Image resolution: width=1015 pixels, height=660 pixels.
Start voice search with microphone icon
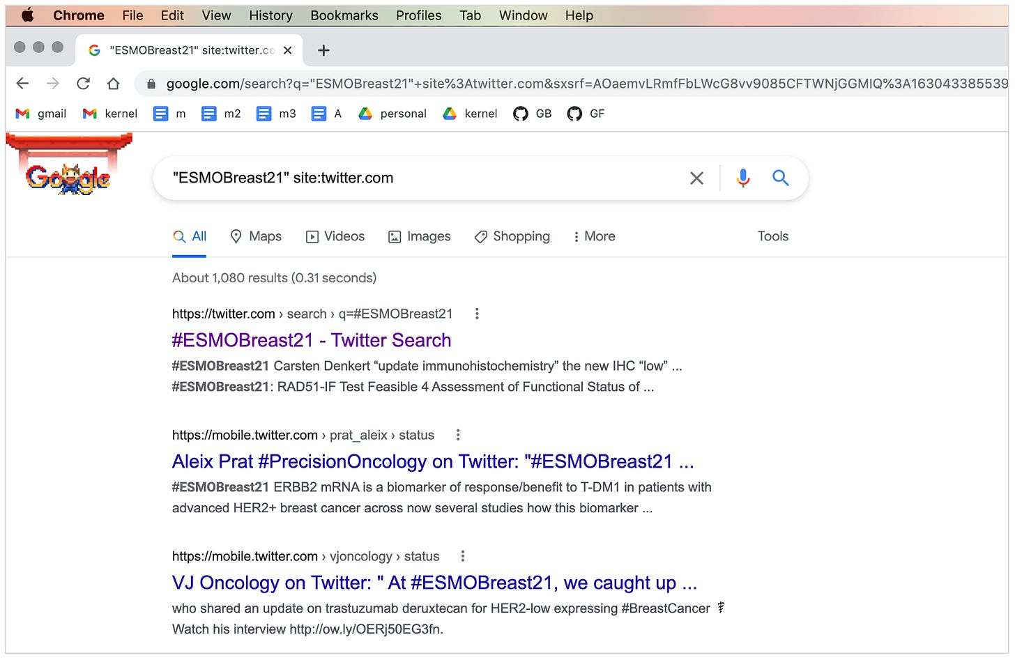click(743, 178)
